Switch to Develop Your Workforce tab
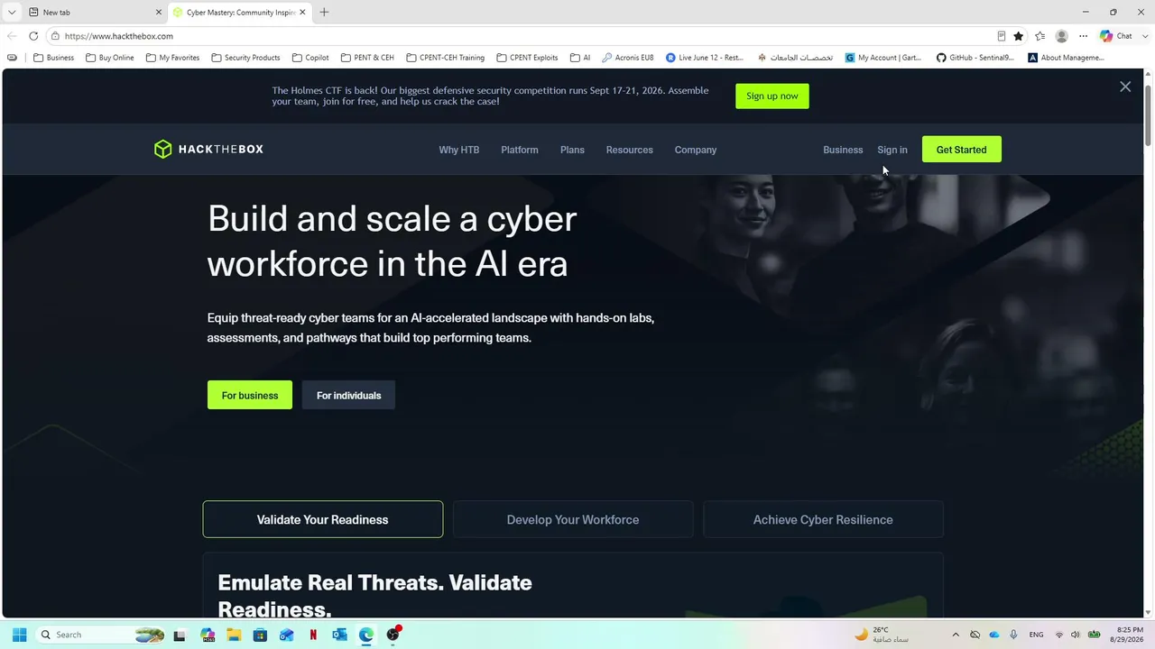Screen dimensions: 1155x649 pyautogui.click(x=573, y=519)
